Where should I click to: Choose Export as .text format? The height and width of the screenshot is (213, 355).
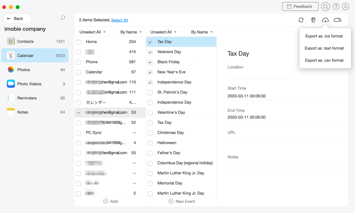point(324,48)
